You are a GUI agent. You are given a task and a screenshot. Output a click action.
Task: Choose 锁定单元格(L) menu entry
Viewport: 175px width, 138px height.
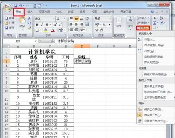pyautogui.click(x=155, y=115)
